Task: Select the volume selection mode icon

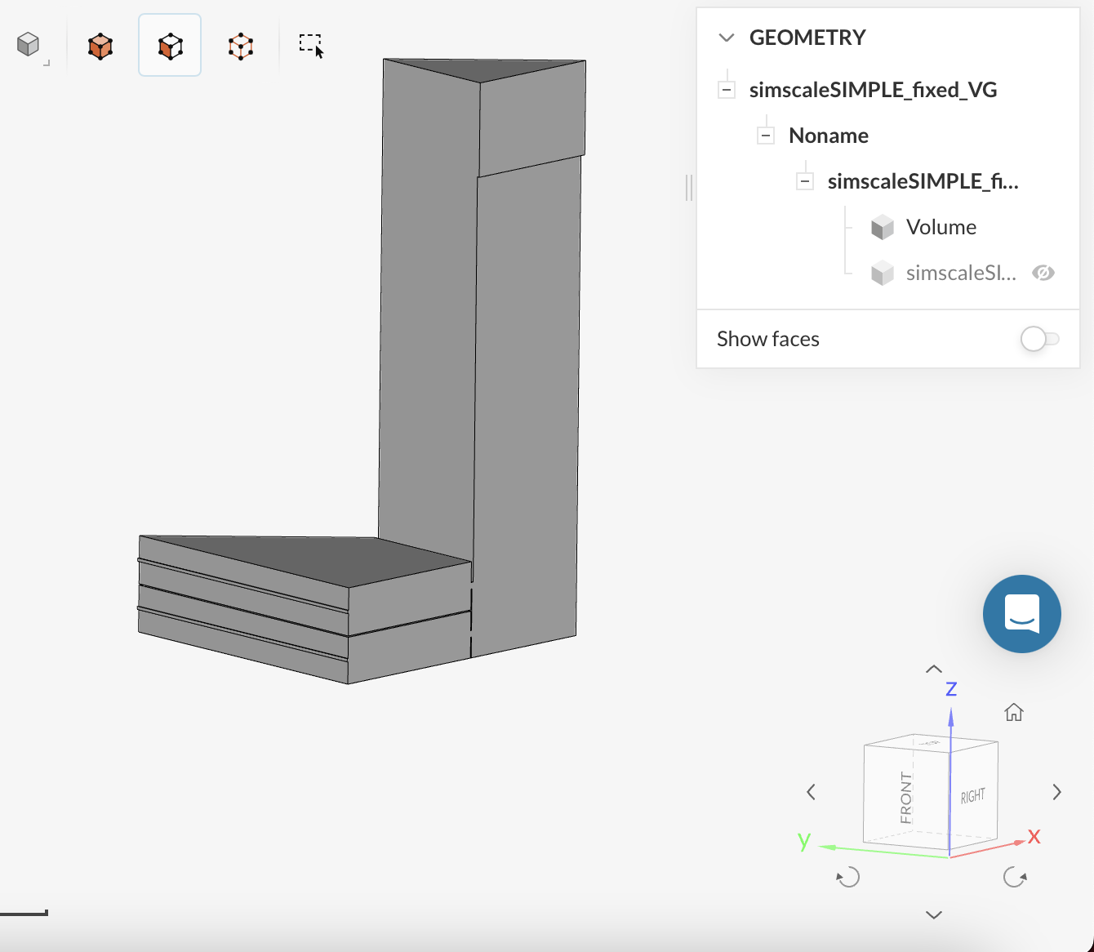Action: pos(100,46)
